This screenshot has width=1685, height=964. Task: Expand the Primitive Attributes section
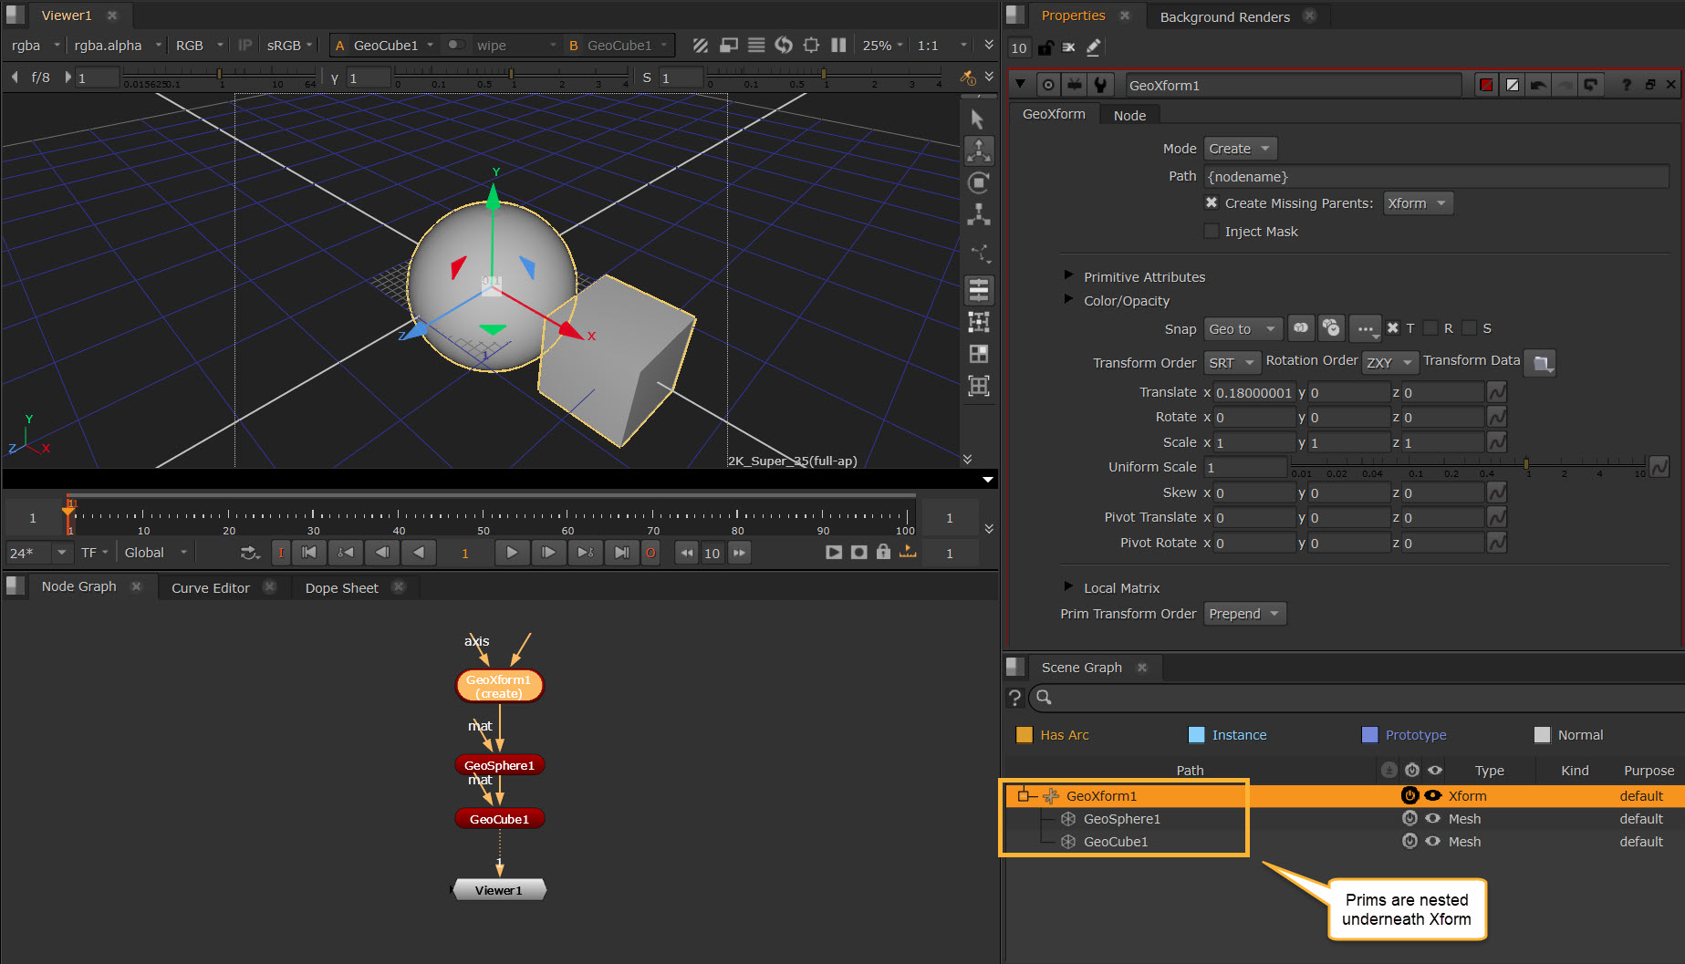[1068, 276]
